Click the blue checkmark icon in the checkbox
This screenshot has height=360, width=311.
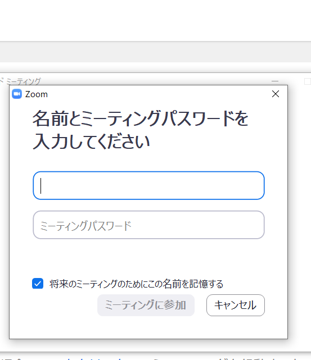click(38, 284)
